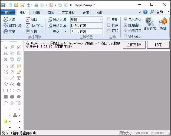
Task: Expand the 更多... capture options
Action: point(60,31)
